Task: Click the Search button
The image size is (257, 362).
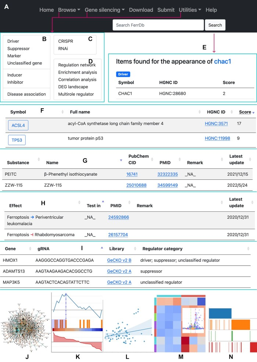Action: [215, 25]
